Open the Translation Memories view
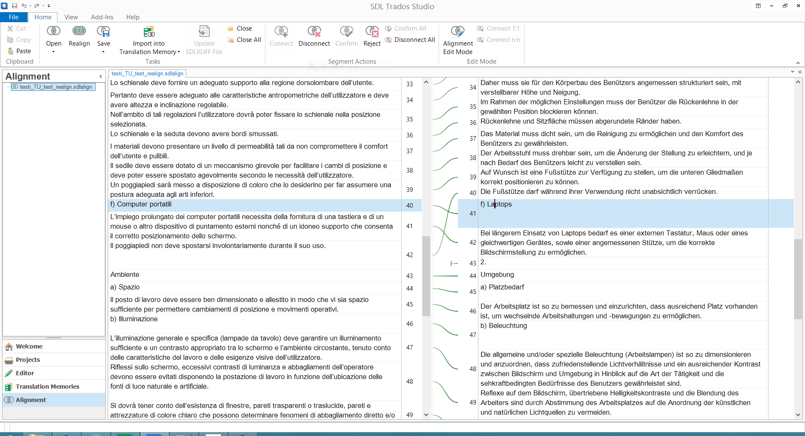Image resolution: width=805 pixels, height=436 pixels. pyautogui.click(x=47, y=387)
